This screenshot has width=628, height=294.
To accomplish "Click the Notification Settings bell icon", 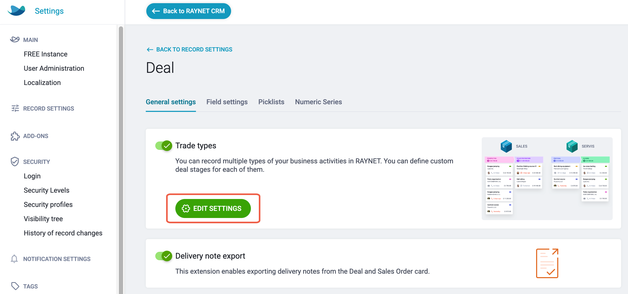I will tap(14, 259).
